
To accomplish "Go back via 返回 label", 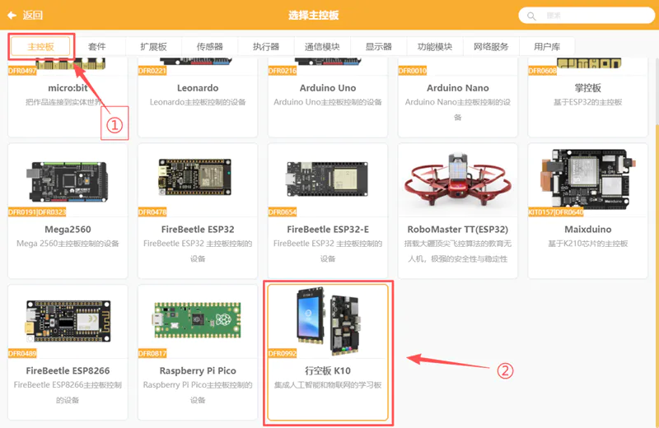I will (33, 16).
